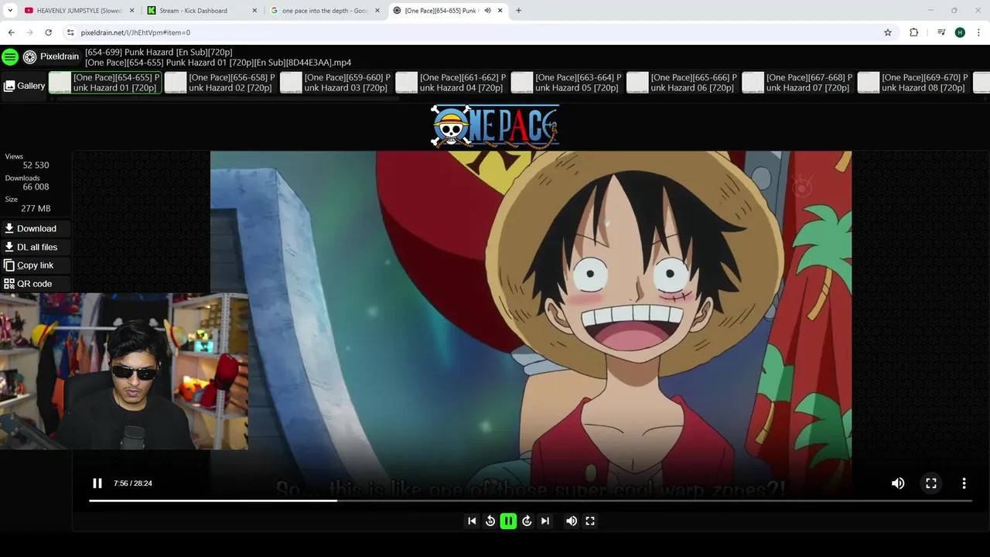Click the 52 530 views count

pos(36,166)
